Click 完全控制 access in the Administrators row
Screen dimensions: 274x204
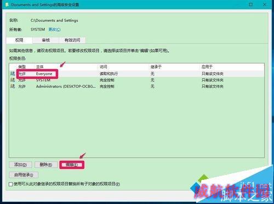107,86
